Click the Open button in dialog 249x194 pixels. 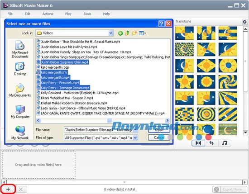click(159, 130)
